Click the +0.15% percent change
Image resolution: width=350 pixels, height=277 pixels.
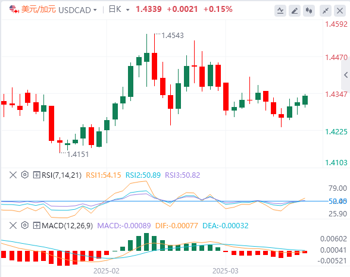pyautogui.click(x=218, y=9)
